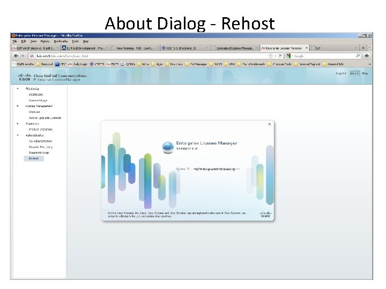Go back using the browser back arrow

point(16,56)
